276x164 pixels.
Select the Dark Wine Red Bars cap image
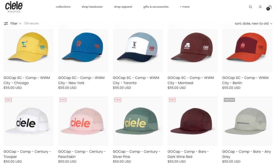coord(192,121)
